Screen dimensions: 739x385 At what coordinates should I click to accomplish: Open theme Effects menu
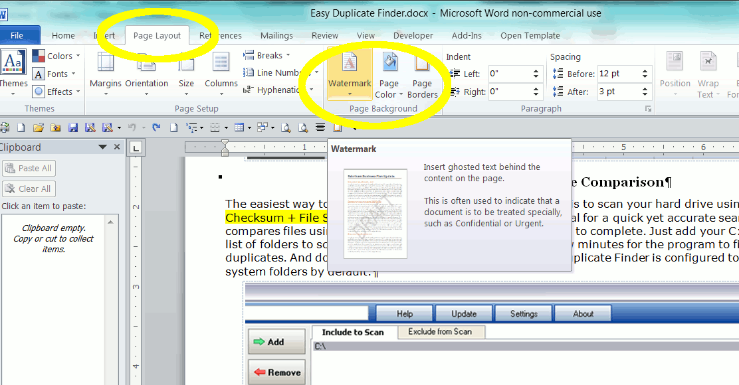coord(56,92)
